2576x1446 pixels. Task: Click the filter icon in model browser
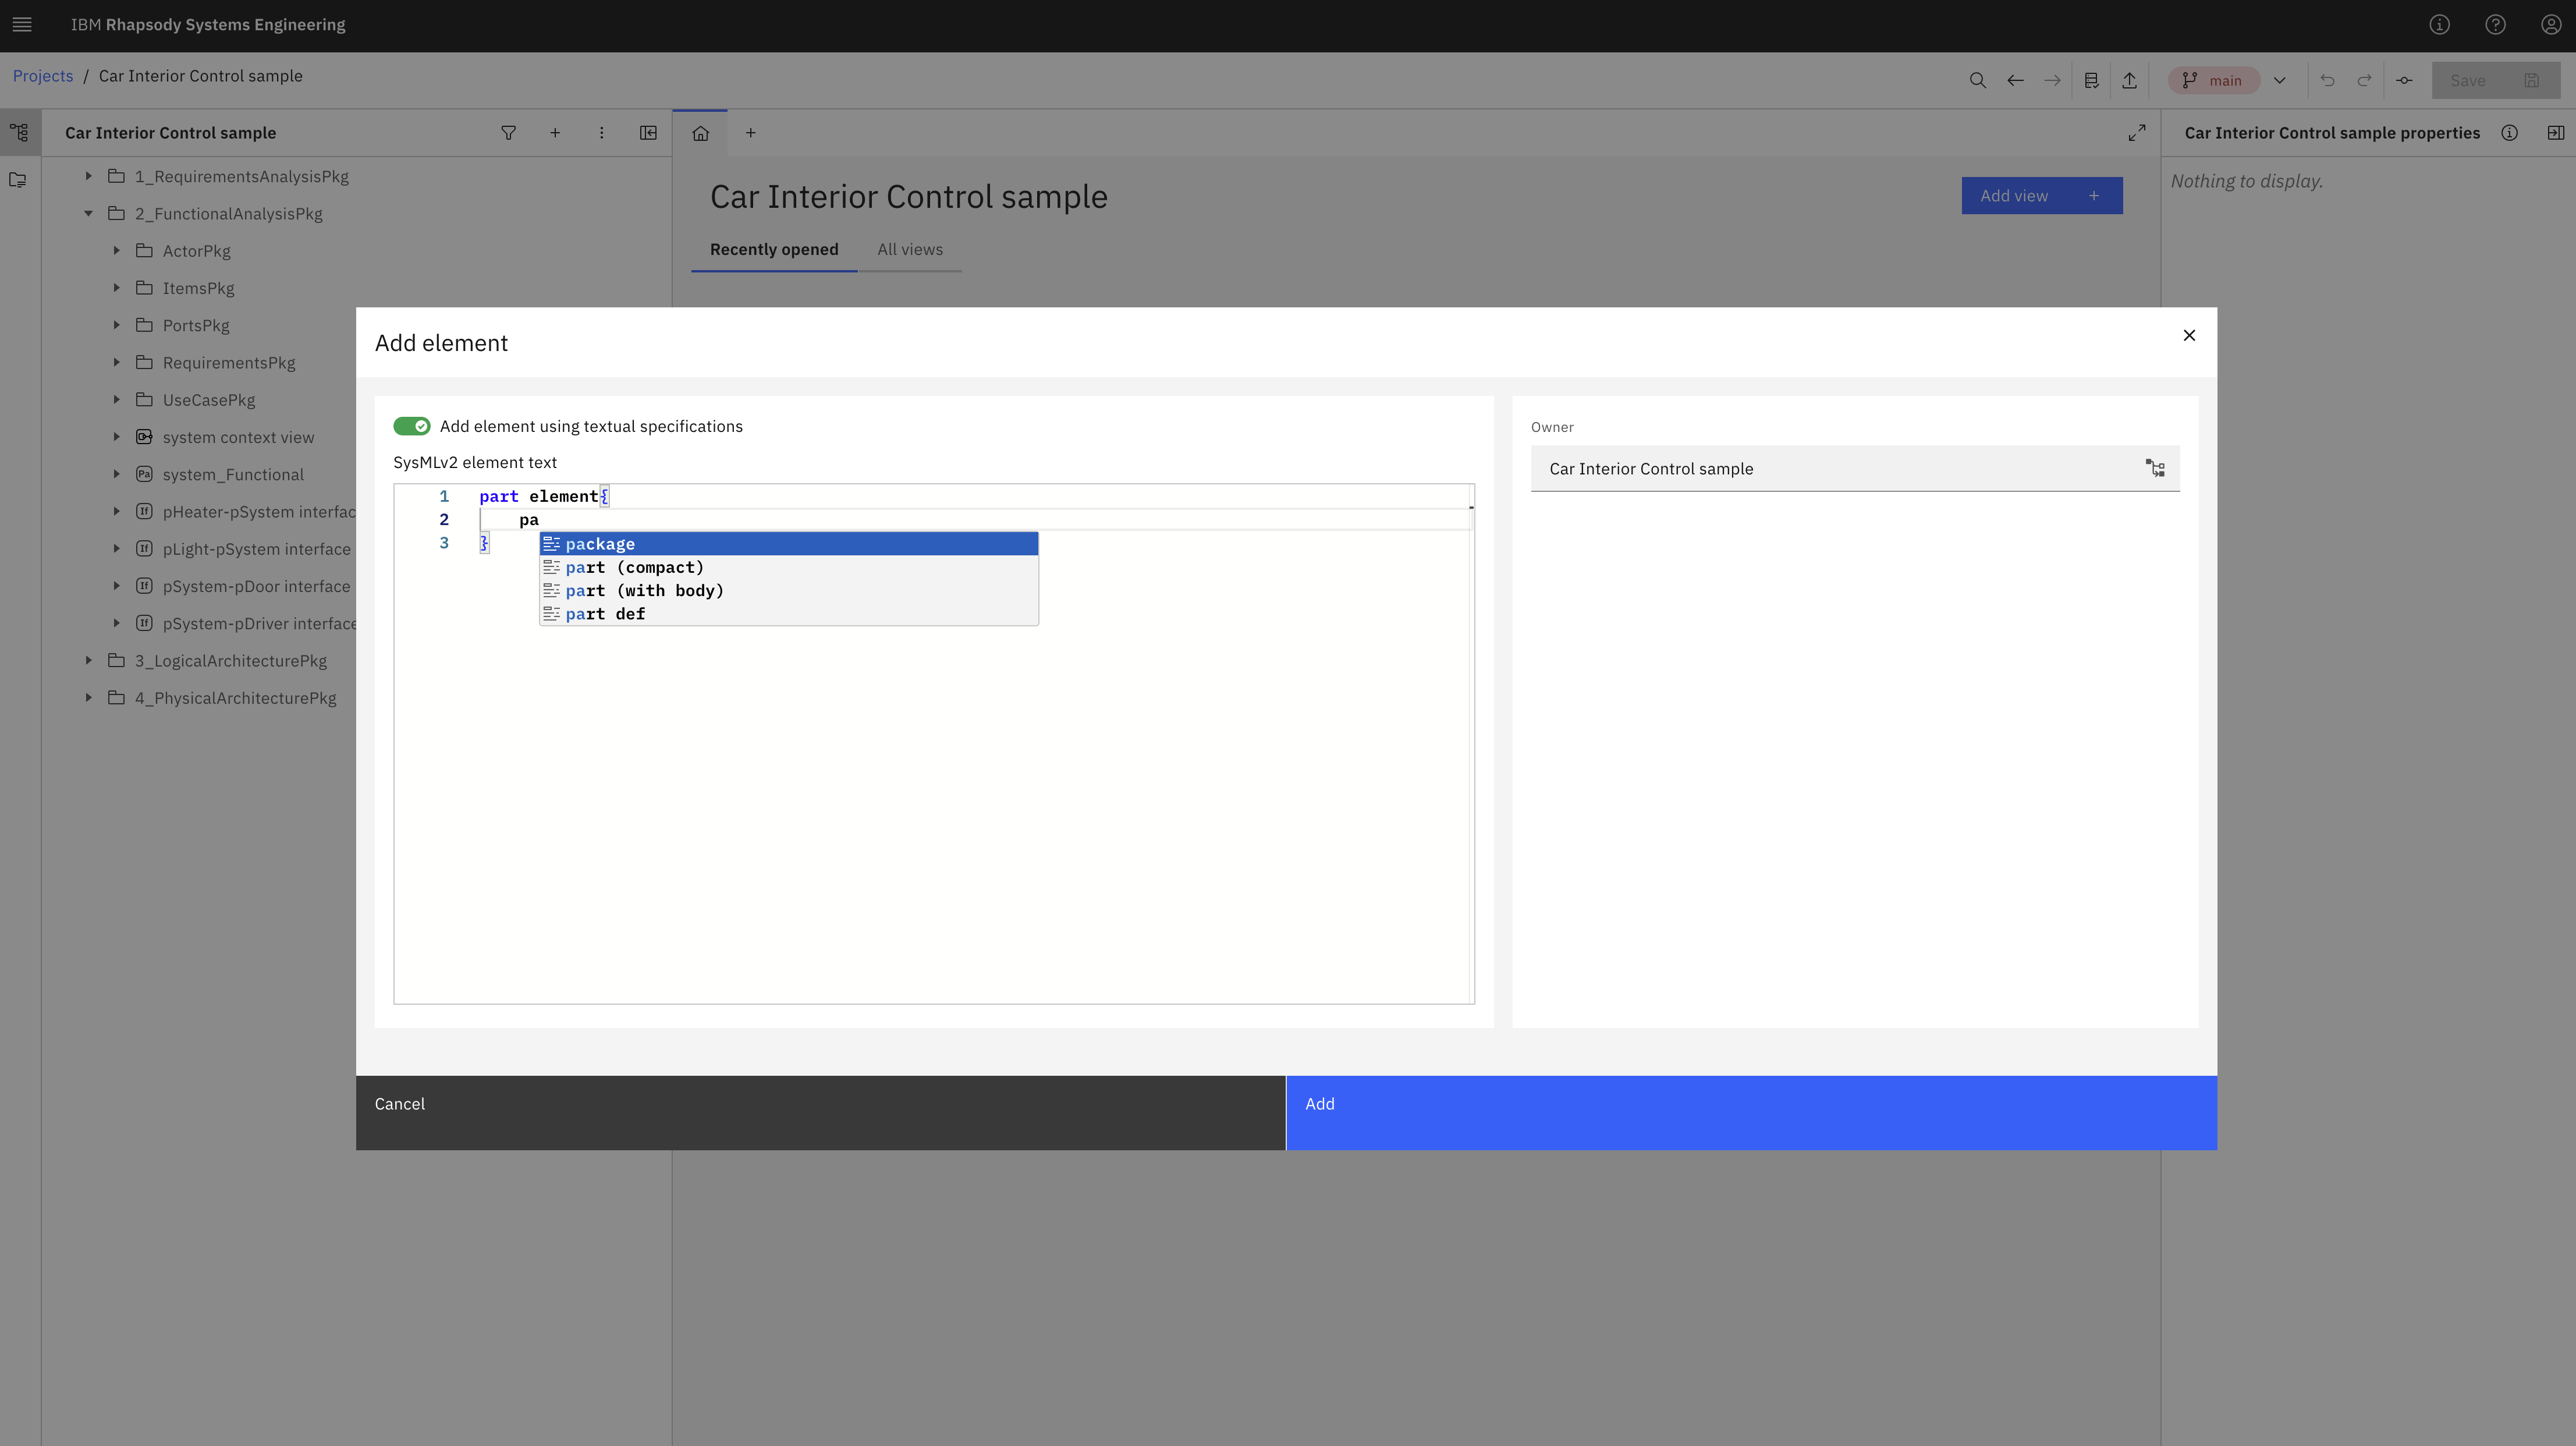coord(508,133)
